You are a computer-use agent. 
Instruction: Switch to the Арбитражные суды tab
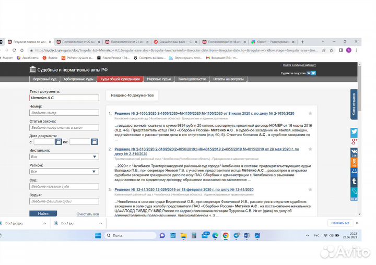tap(77, 79)
